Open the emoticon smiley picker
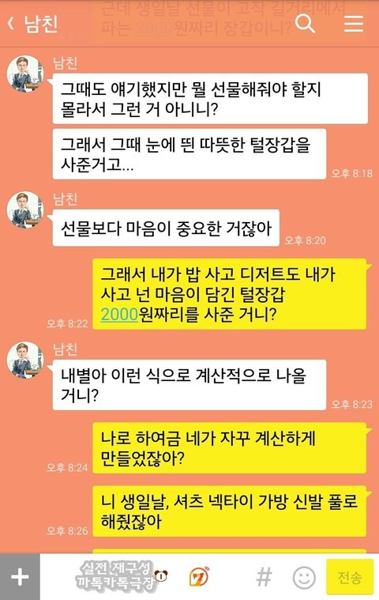The width and height of the screenshot is (379, 600). [304, 577]
